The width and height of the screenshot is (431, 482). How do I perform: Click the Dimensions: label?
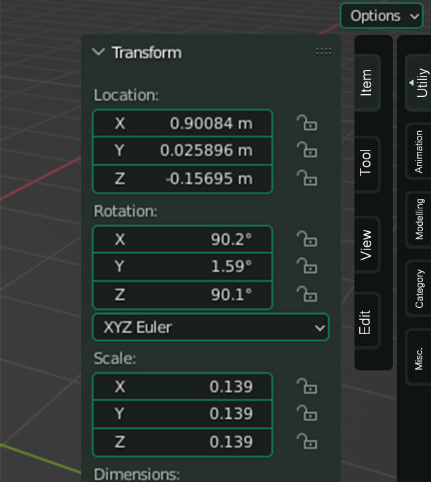pyautogui.click(x=136, y=475)
